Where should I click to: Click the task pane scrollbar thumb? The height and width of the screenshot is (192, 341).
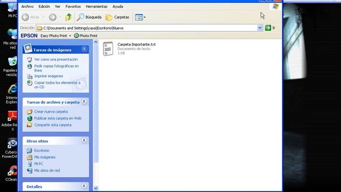click(96, 103)
